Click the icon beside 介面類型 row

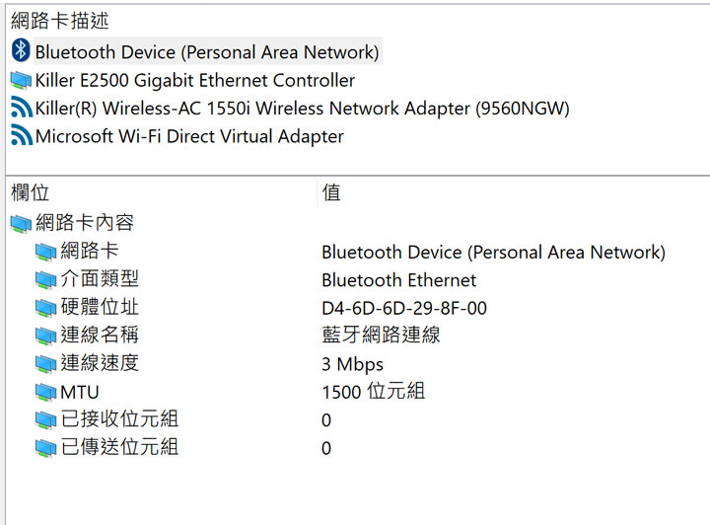pyautogui.click(x=45, y=280)
